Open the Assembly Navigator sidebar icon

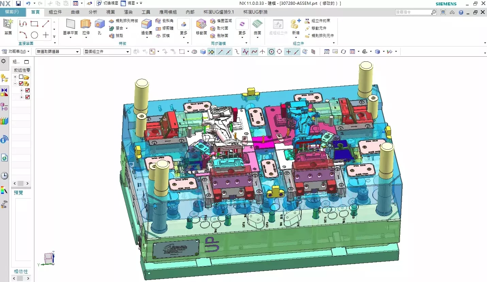pyautogui.click(x=4, y=78)
